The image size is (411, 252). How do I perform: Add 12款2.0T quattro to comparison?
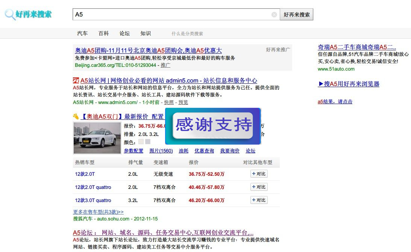pyautogui.click(x=259, y=187)
